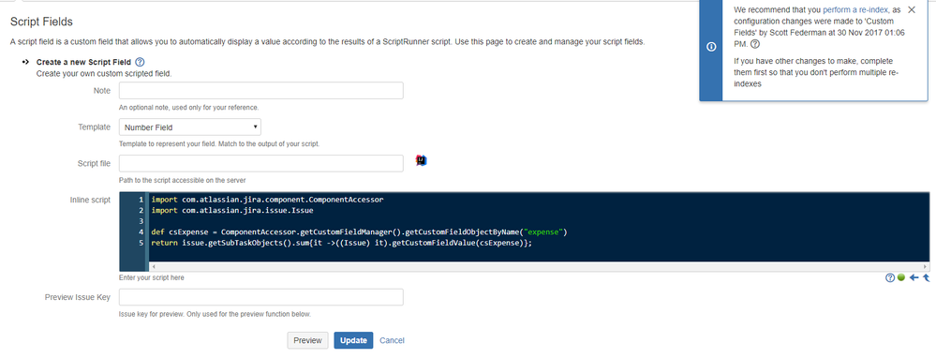Click line number 3 in editor gutter
936x358 pixels.
[141, 221]
